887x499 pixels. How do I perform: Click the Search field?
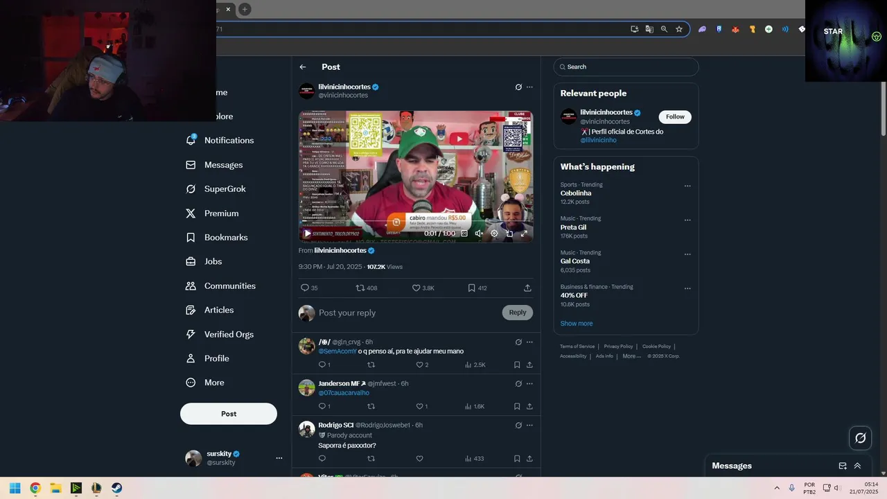pos(626,67)
